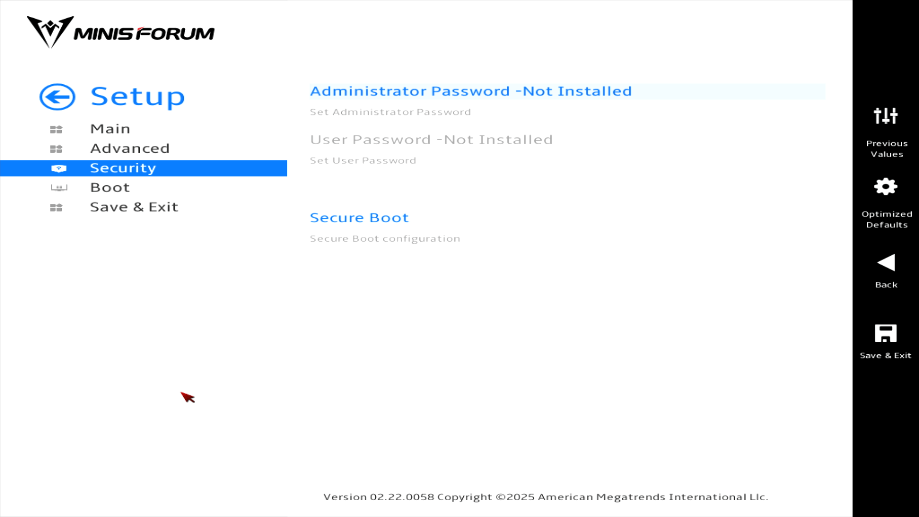Click the Back triangle icon
This screenshot has height=517, width=919.
[x=885, y=263]
